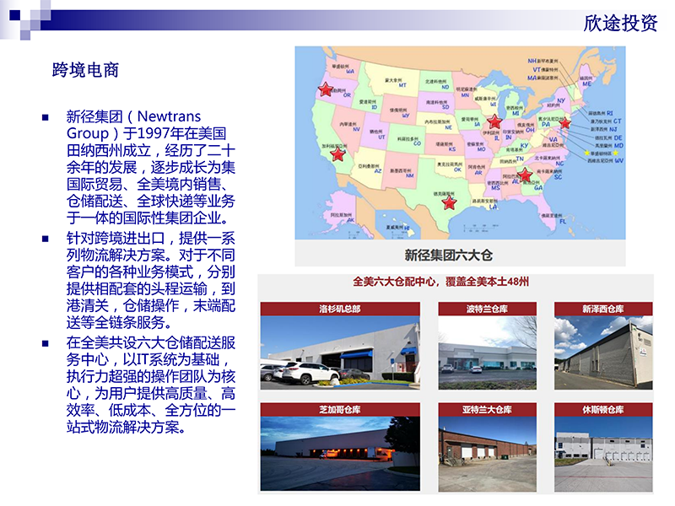Click the 新泽西仓库 label bar
675x506 pixels.
tap(603, 309)
